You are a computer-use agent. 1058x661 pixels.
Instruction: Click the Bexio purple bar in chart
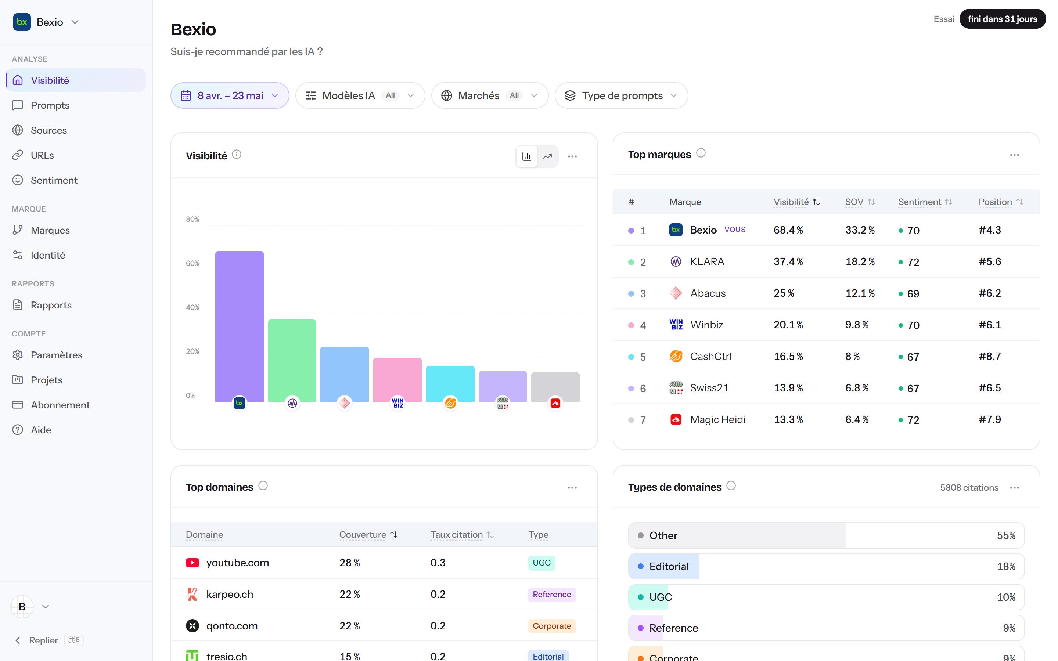coord(239,326)
